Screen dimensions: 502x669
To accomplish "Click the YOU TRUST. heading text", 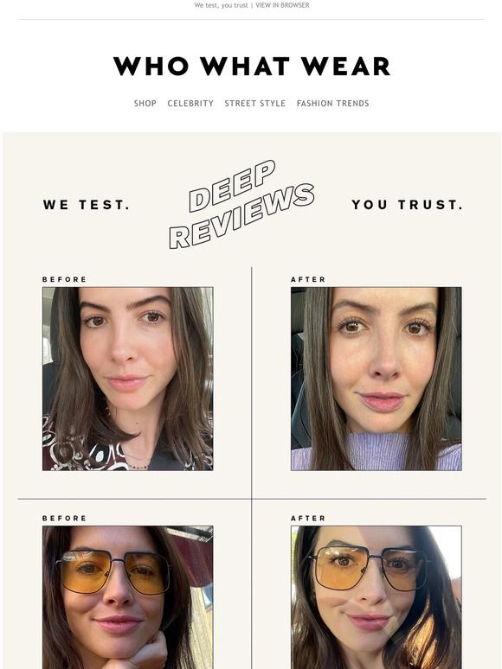I will 407,205.
